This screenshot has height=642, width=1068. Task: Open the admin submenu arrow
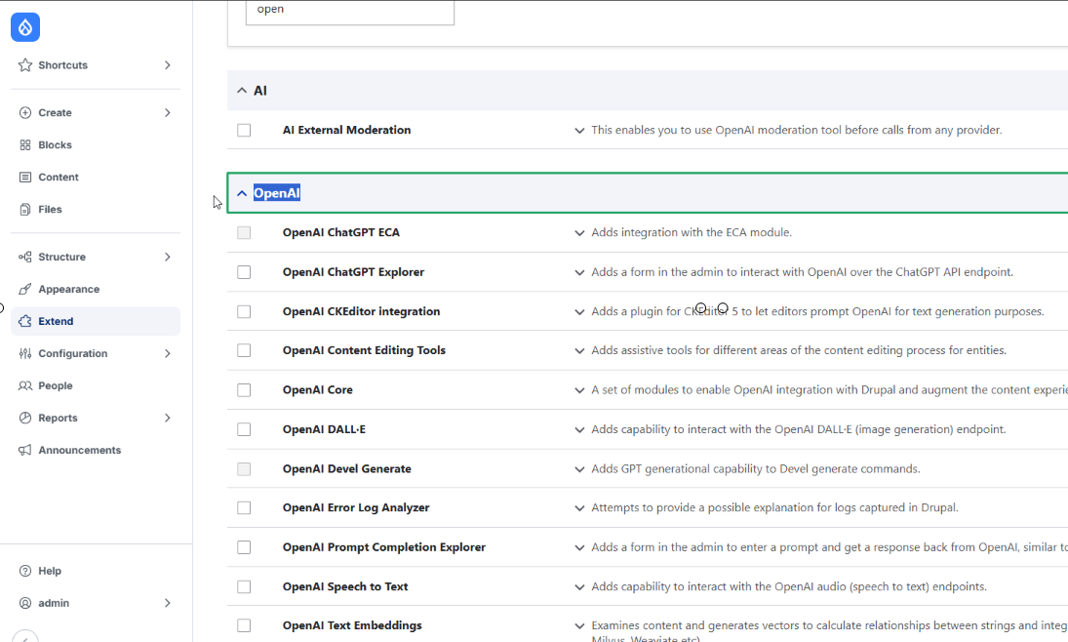click(168, 603)
